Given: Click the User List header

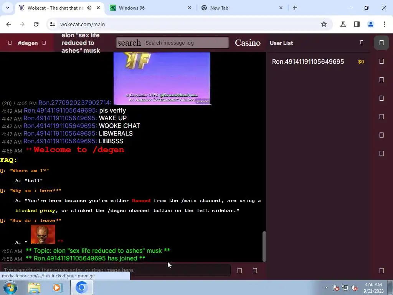Looking at the screenshot, I should tap(281, 43).
